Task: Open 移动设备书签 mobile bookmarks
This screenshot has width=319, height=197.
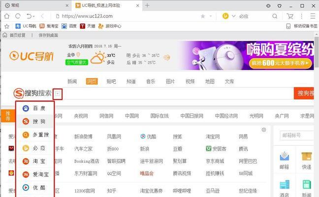Action: coord(302,26)
